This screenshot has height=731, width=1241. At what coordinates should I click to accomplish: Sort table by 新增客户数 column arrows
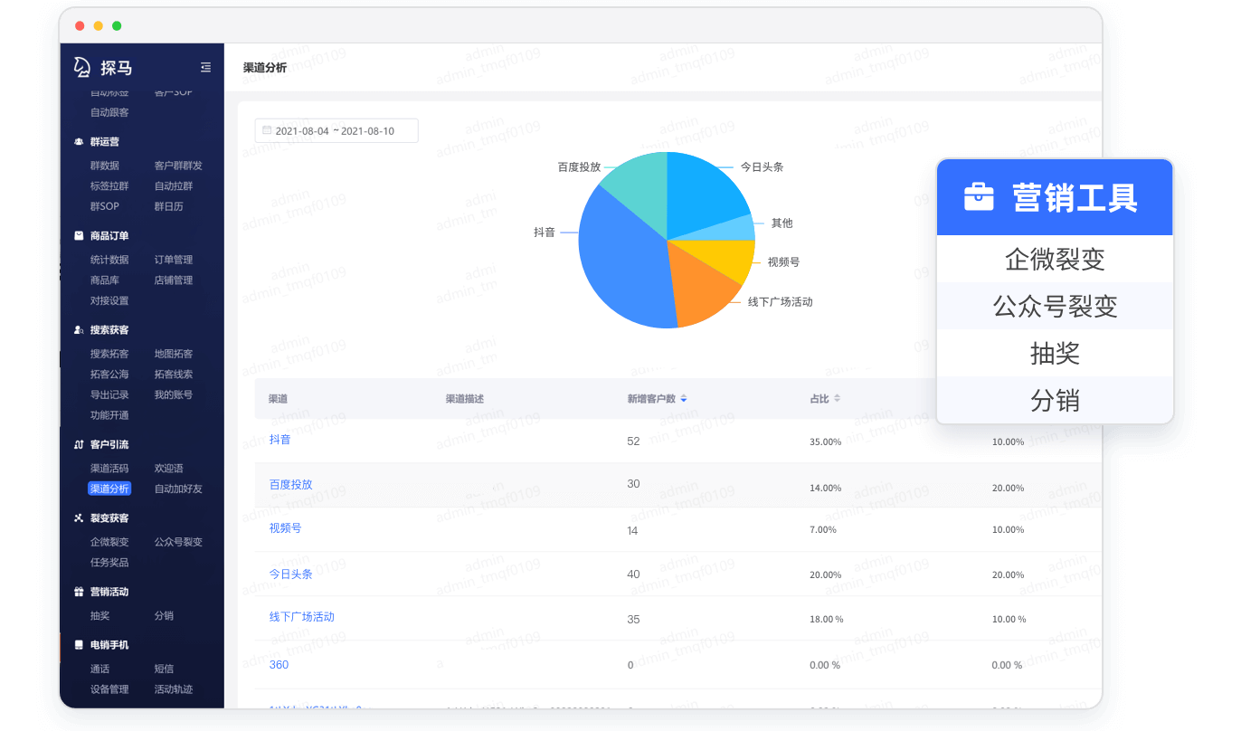(x=684, y=399)
